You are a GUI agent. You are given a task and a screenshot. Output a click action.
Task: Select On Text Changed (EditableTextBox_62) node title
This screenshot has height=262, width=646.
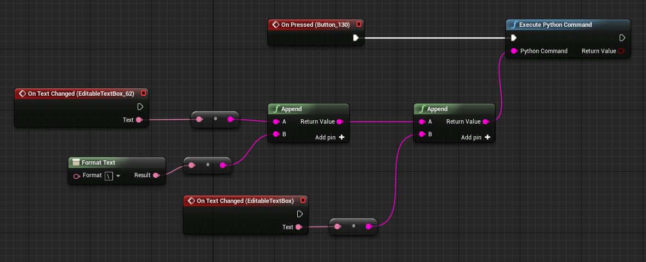(81, 94)
